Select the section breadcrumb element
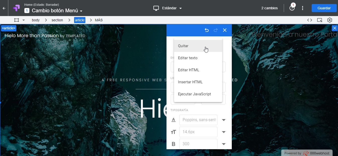This screenshot has height=156, width=338. point(57,20)
